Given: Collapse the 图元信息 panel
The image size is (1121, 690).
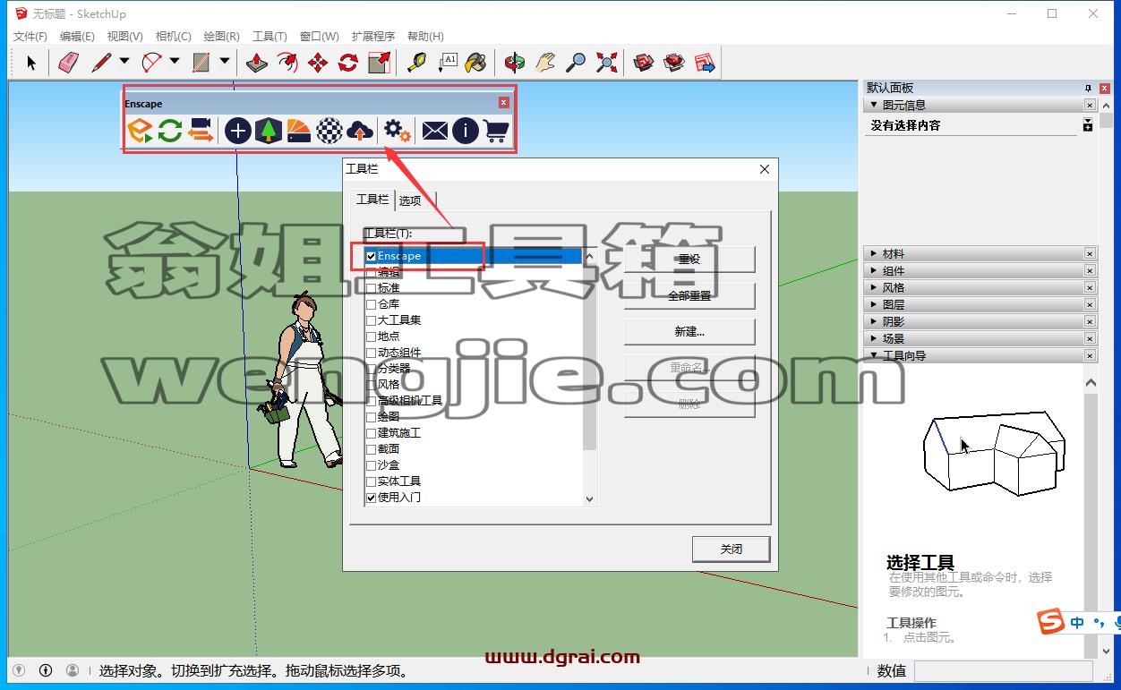Looking at the screenshot, I should coord(875,105).
